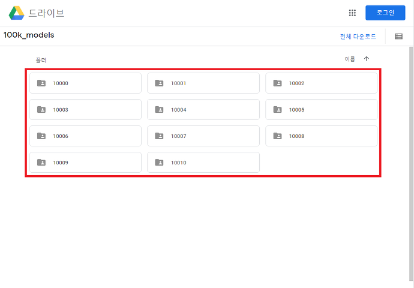Click the shared folder icon of 10006
The height and width of the screenshot is (288, 414).
[41, 136]
